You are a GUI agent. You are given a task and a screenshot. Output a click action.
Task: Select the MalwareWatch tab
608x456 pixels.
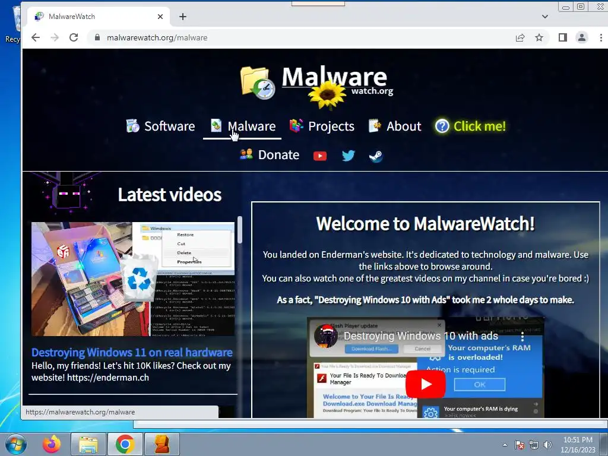click(x=99, y=17)
